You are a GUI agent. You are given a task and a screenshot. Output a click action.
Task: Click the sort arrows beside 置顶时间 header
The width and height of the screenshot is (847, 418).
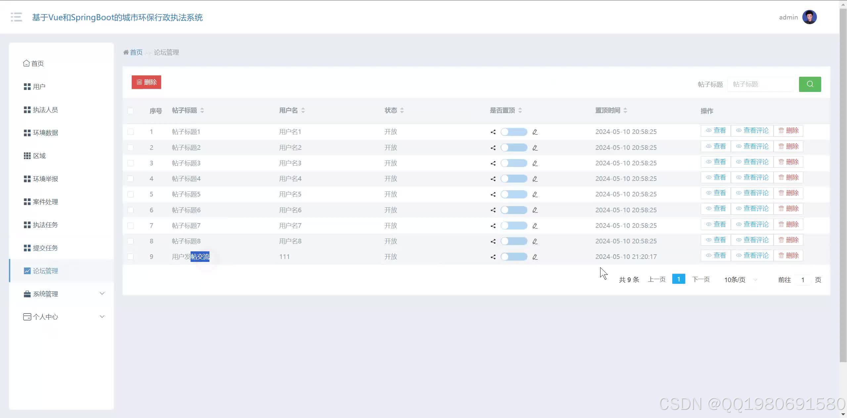pyautogui.click(x=625, y=110)
